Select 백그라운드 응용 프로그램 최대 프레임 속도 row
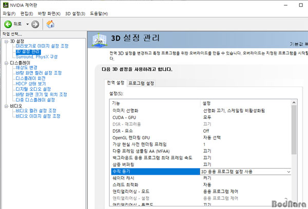 (x=201, y=158)
